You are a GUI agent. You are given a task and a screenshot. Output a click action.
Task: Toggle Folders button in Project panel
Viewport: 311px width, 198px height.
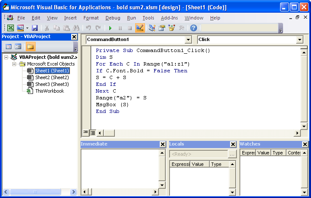(x=31, y=47)
